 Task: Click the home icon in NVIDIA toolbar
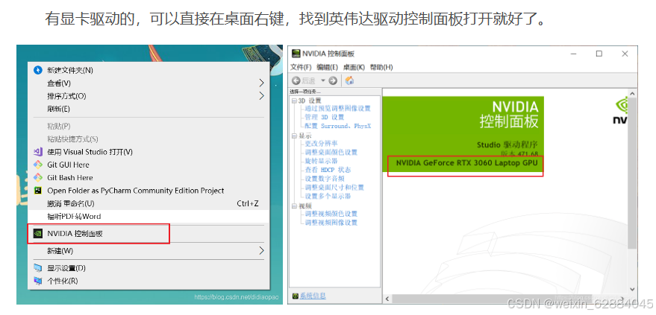coord(350,80)
